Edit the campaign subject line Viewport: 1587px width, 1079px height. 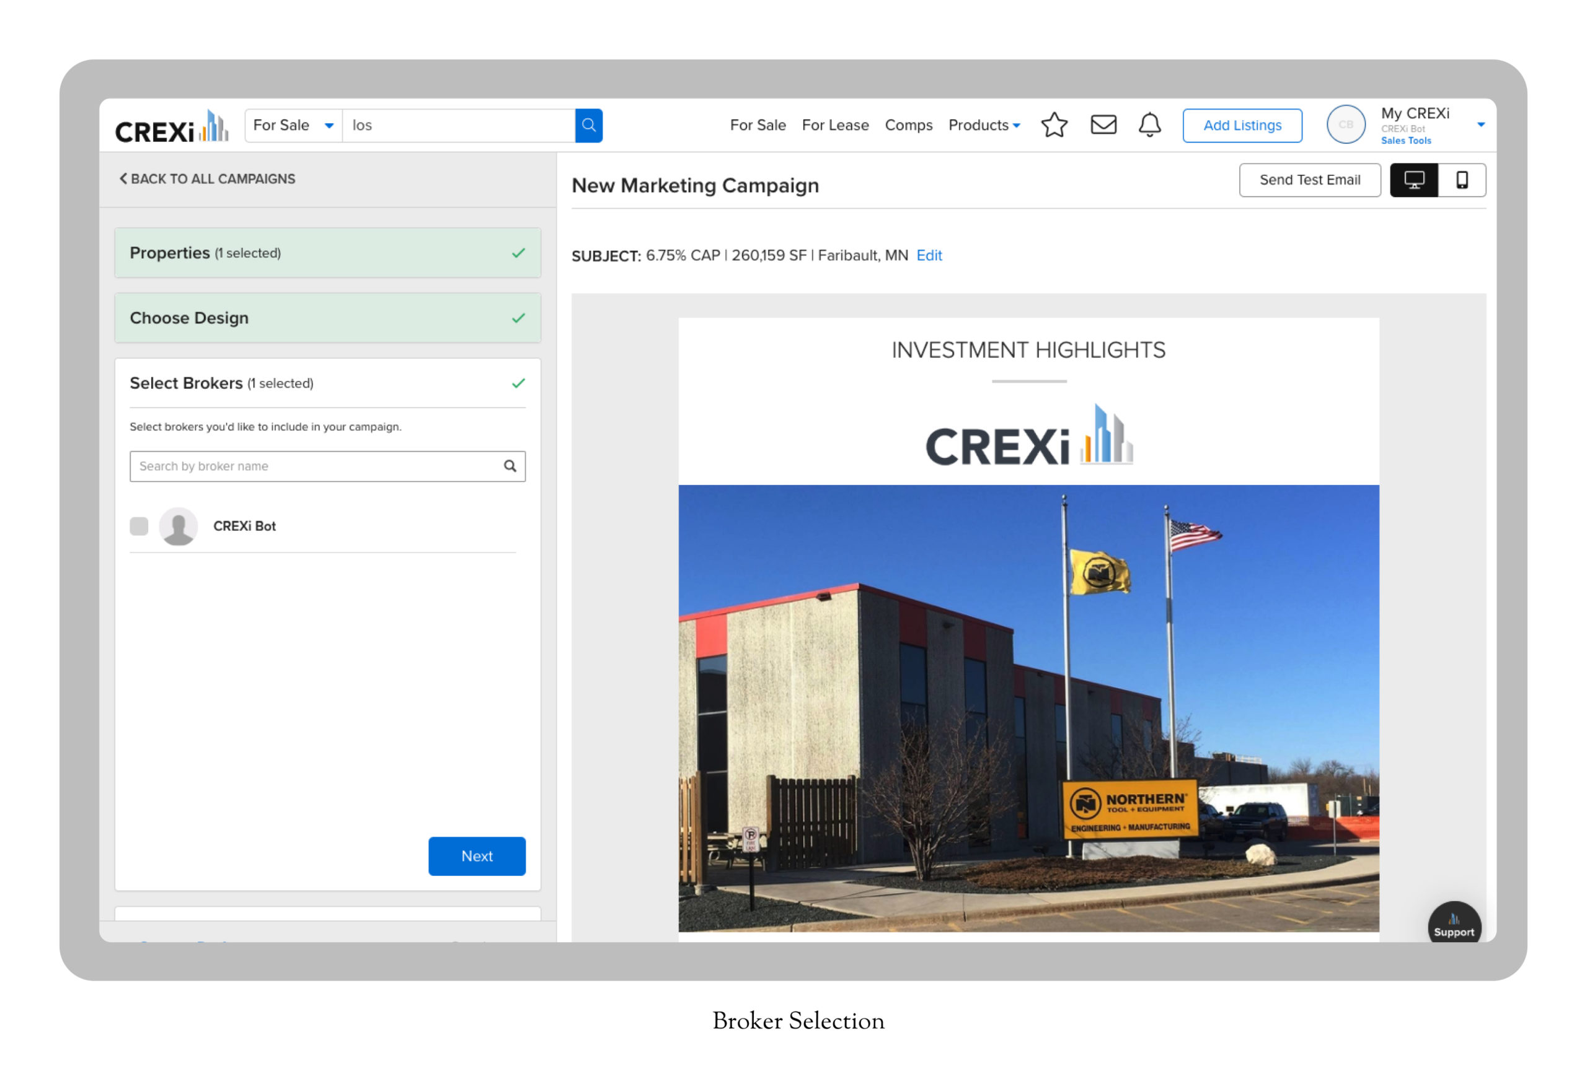coord(929,255)
